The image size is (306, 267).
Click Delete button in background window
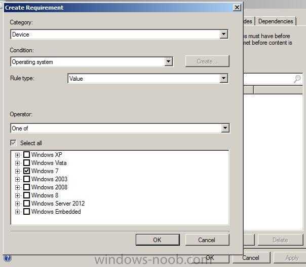pos(280,240)
